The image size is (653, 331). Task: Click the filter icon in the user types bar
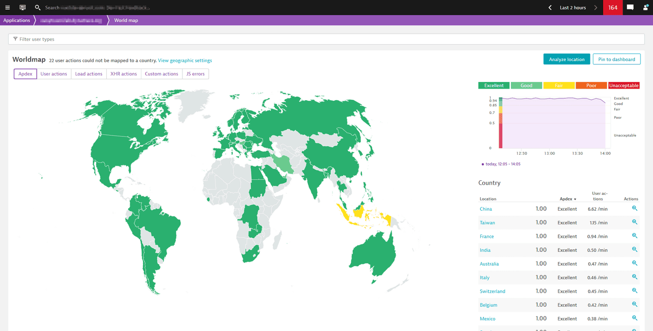point(16,39)
